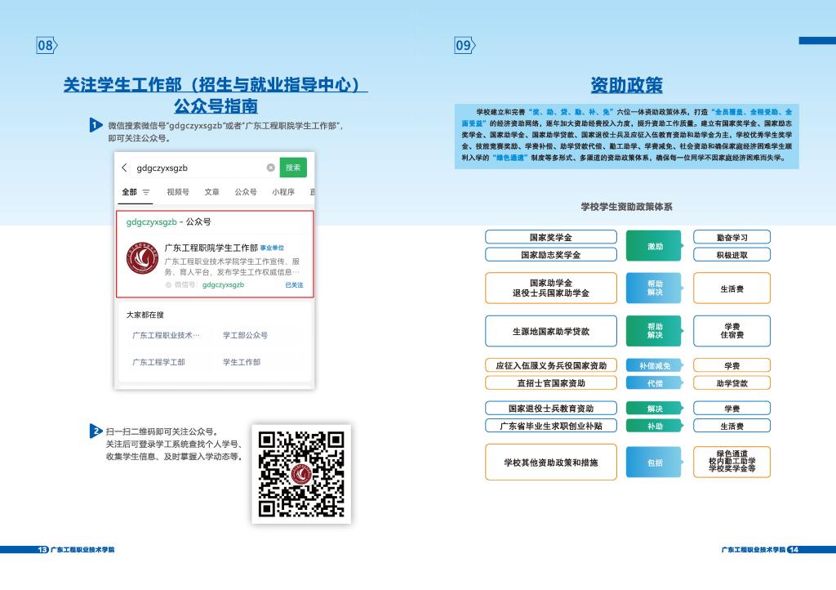
Task: Open 广东工程职院学生工作部 account result
Action: click(211, 247)
